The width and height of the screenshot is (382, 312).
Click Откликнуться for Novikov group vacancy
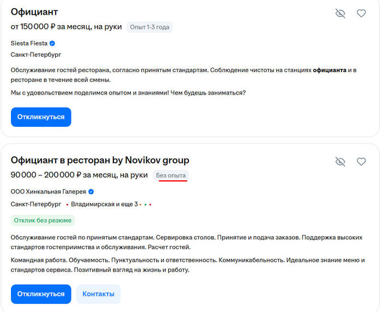coord(41,294)
